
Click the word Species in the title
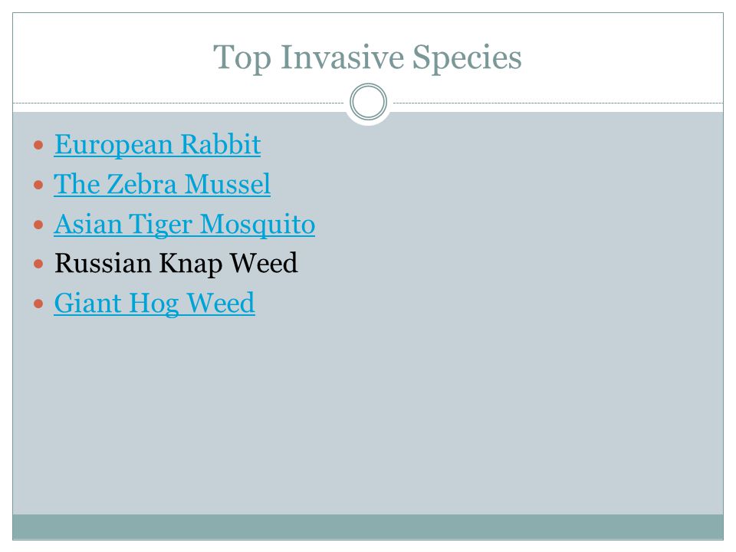467,58
